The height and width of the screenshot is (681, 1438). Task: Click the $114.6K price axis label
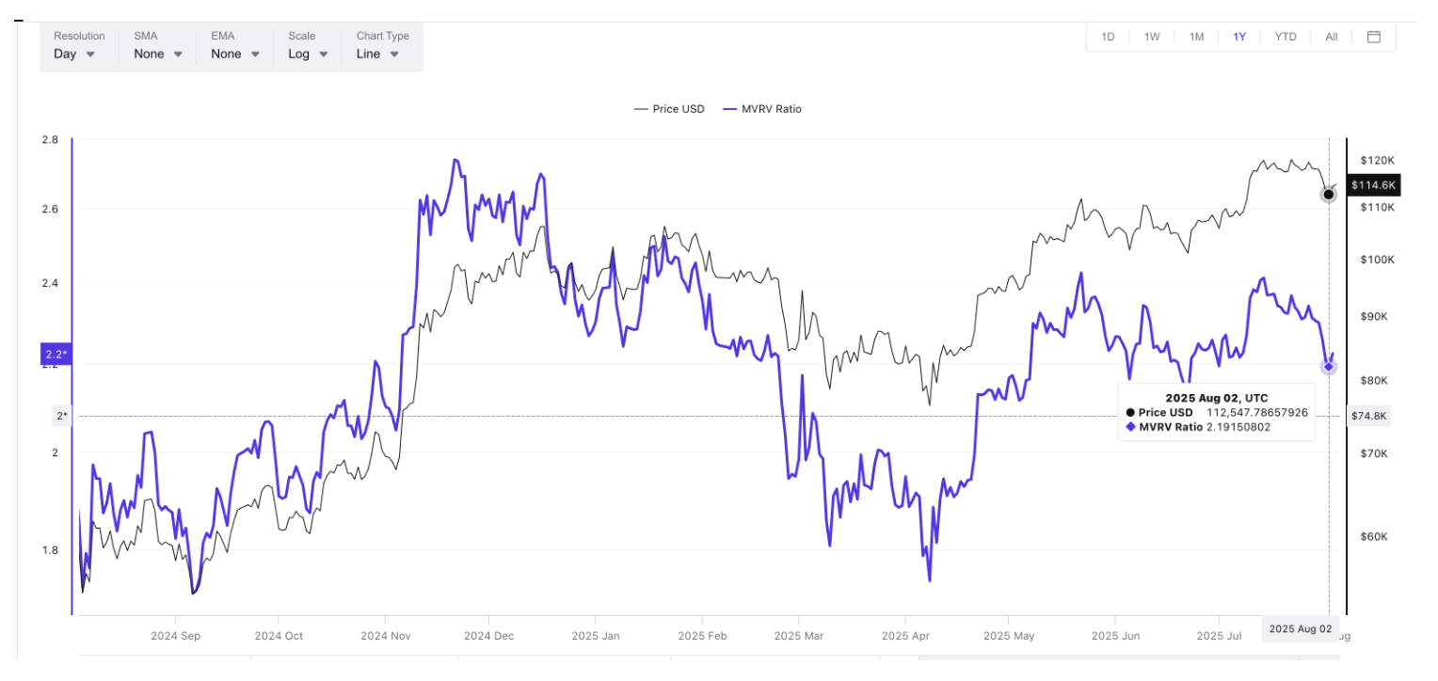(x=1373, y=185)
